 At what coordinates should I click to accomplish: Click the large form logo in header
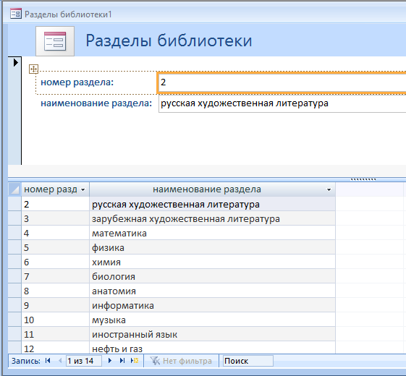pyautogui.click(x=55, y=41)
